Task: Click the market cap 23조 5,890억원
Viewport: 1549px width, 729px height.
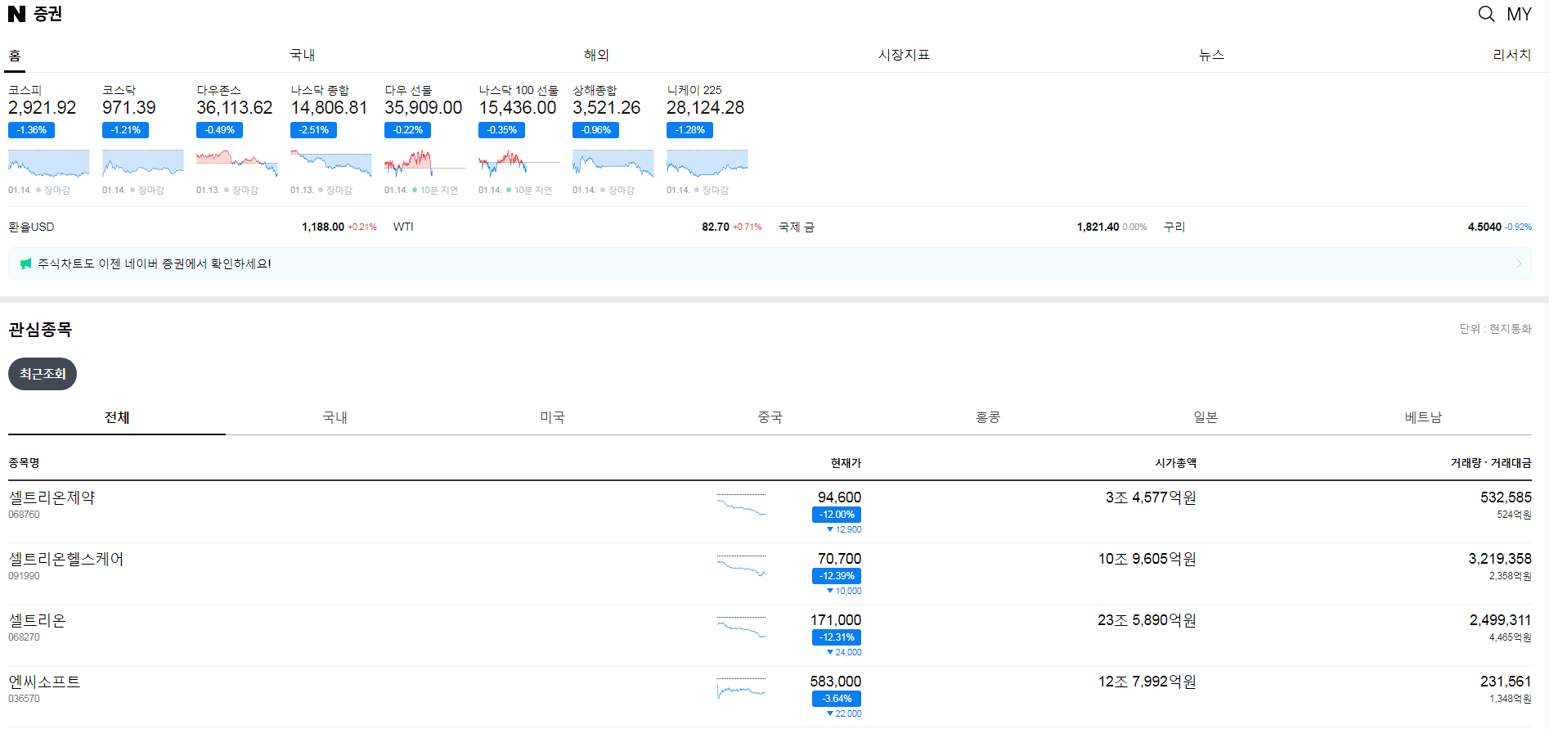Action: [1147, 620]
